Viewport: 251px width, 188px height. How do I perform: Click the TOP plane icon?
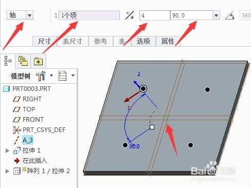pos(16,109)
